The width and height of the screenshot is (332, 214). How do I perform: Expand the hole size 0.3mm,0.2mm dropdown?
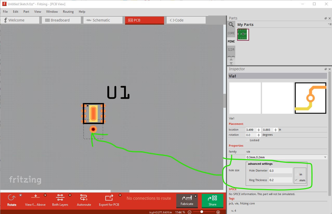(287, 157)
